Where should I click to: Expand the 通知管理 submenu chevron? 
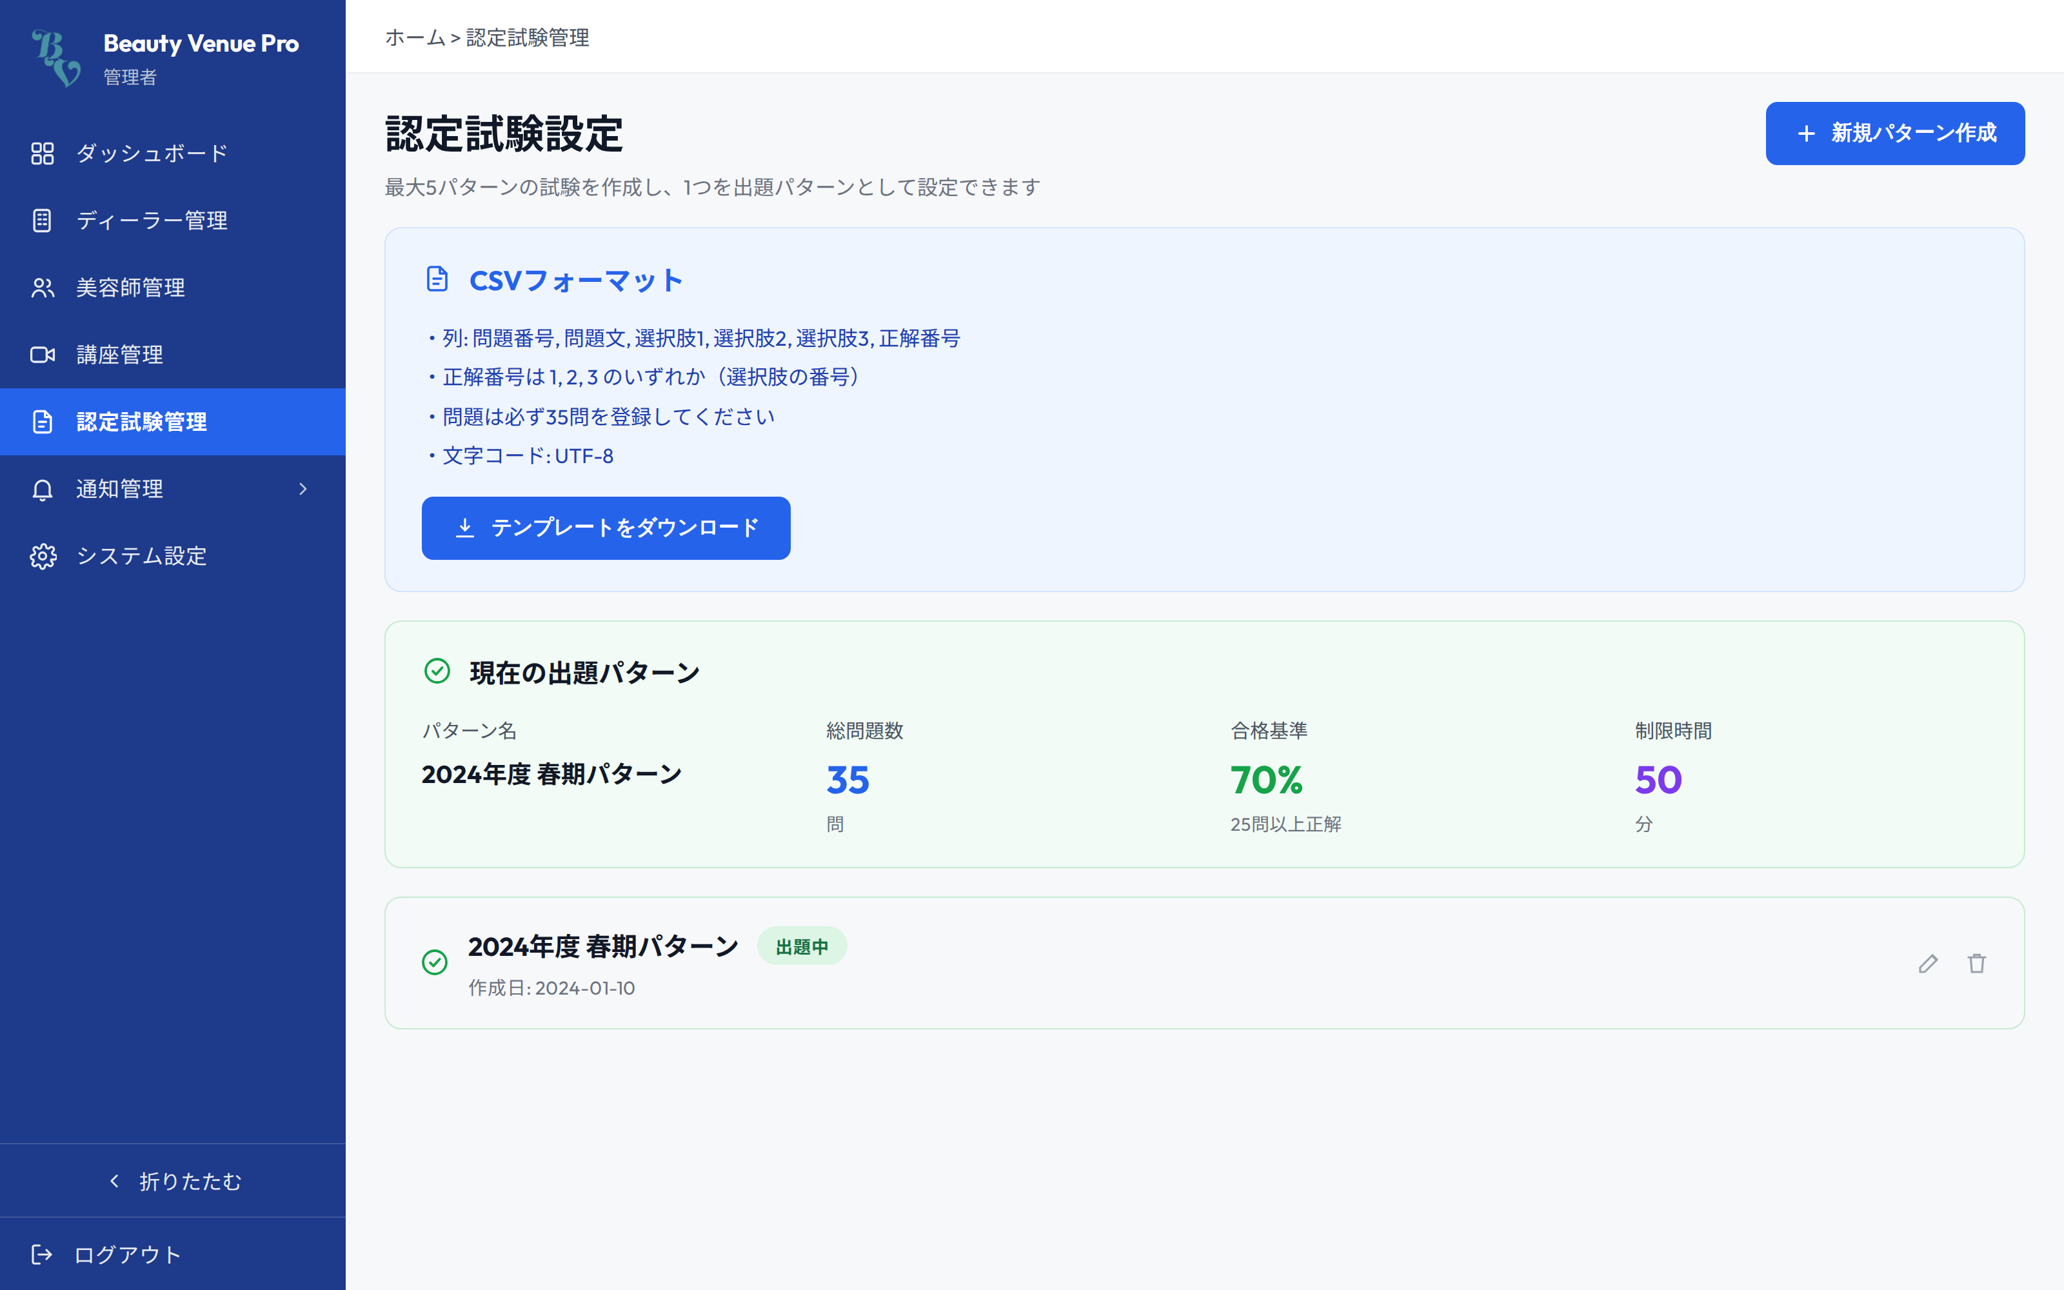point(303,489)
